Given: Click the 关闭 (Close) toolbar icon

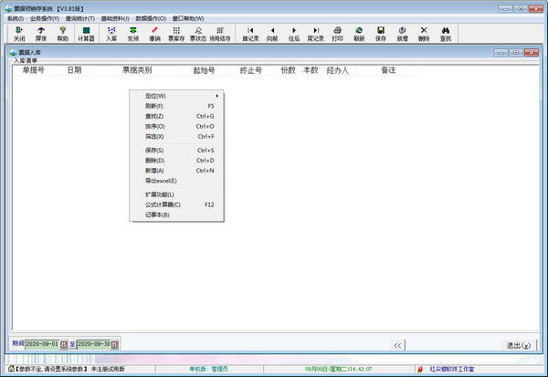Looking at the screenshot, I should click(20, 35).
